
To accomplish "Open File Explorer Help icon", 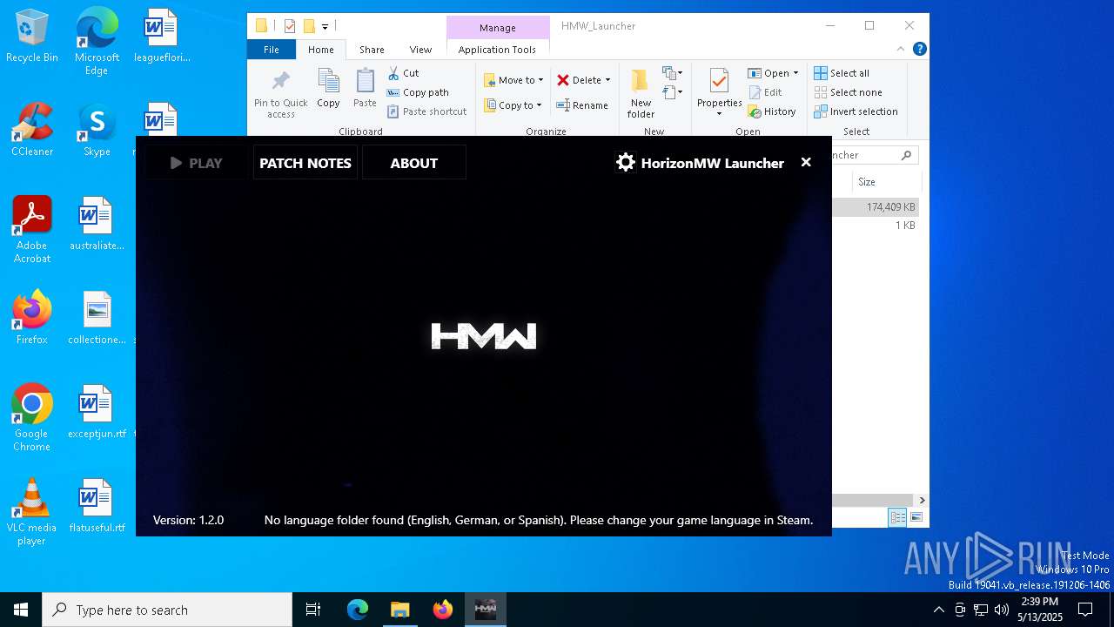I will click(x=919, y=50).
